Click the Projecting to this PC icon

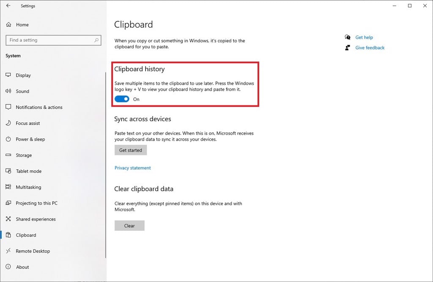pyautogui.click(x=8, y=203)
